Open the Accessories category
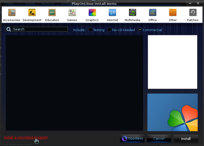The height and width of the screenshot is (146, 204). (12, 15)
